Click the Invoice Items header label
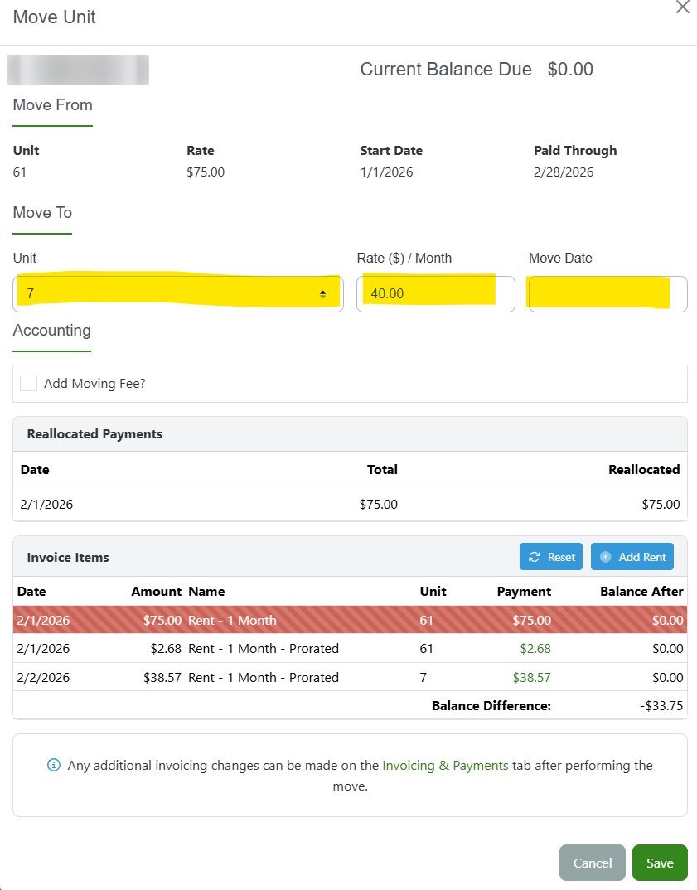This screenshot has height=890, width=697. click(68, 558)
